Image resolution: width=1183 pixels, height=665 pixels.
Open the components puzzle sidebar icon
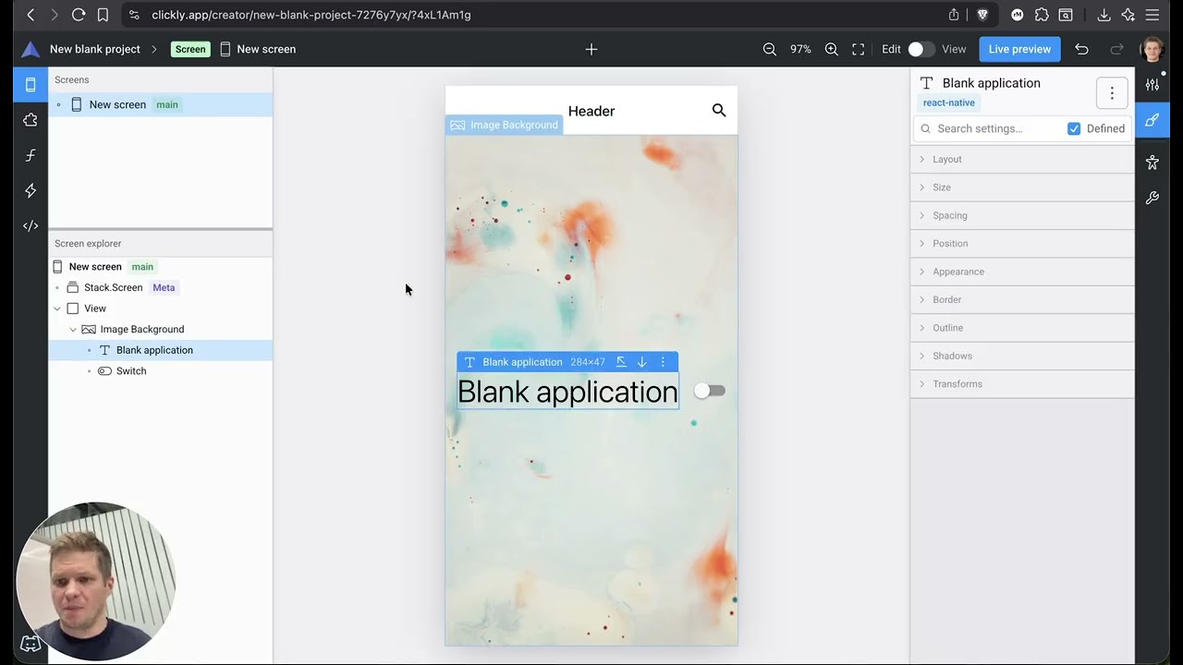[x=30, y=120]
